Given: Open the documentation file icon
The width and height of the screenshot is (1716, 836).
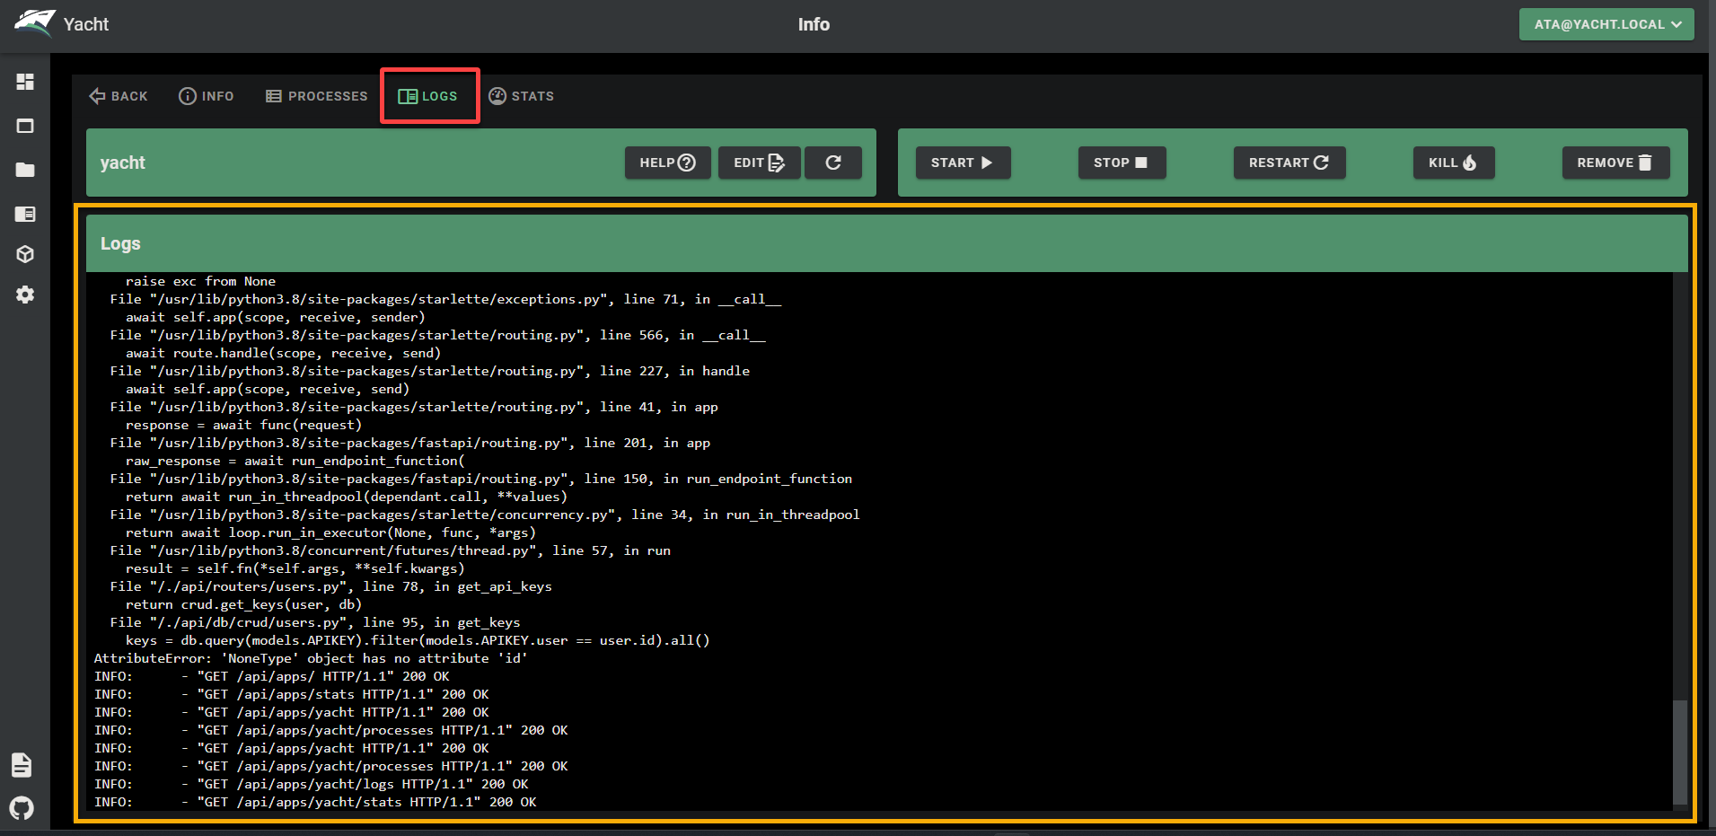Looking at the screenshot, I should [22, 765].
